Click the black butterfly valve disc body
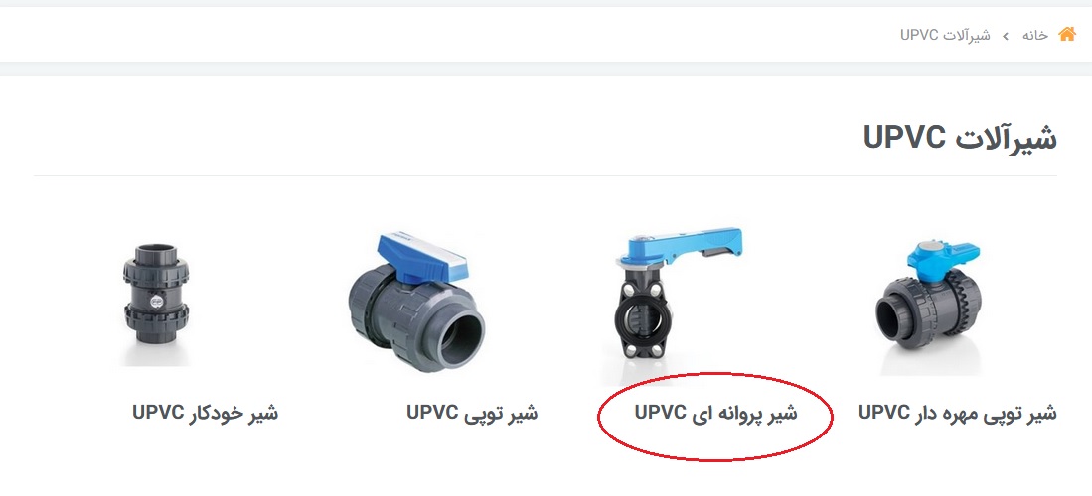This screenshot has width=1092, height=496. point(644,320)
